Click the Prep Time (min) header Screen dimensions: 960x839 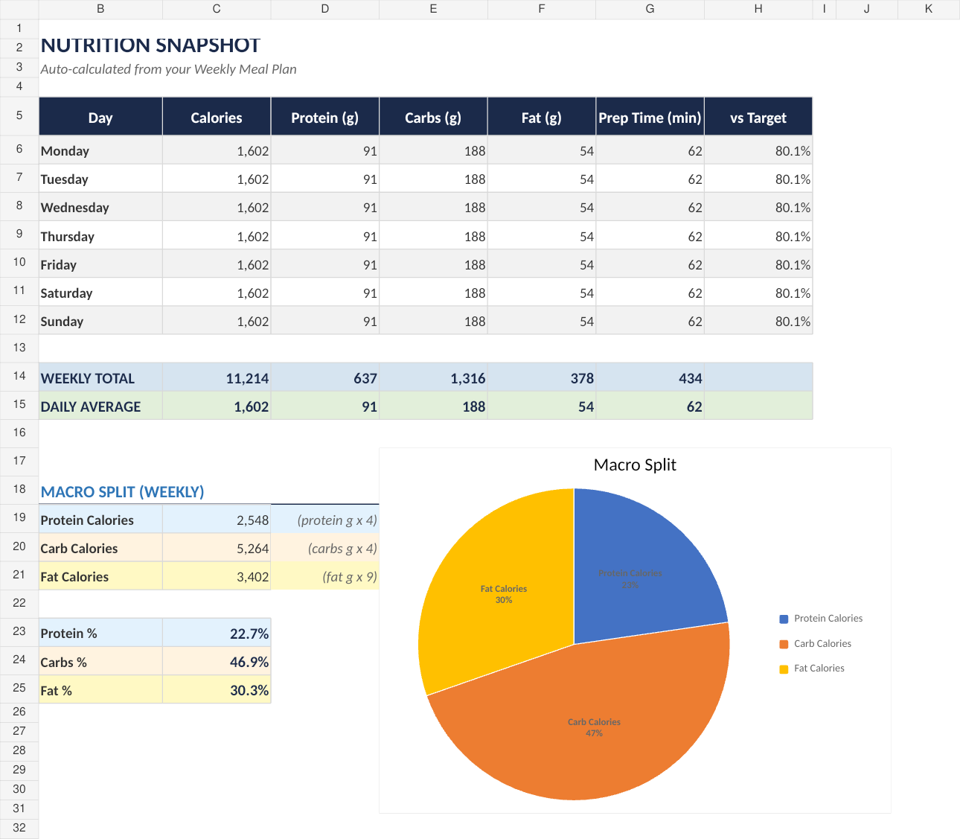(x=650, y=117)
